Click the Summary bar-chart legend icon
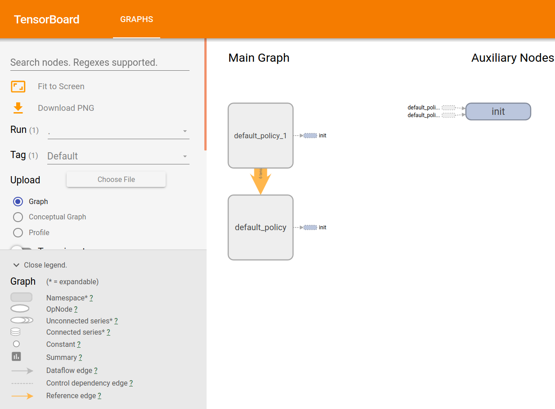The image size is (555, 409). tap(16, 357)
